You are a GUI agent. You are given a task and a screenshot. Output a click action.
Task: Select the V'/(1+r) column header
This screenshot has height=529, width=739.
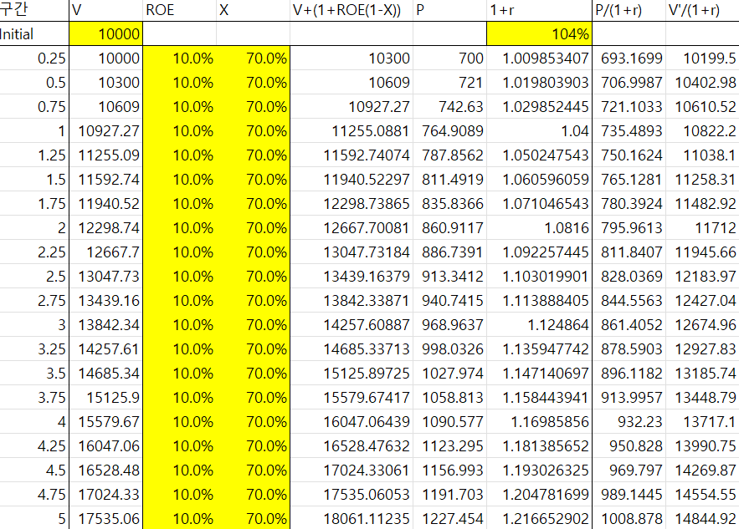pos(701,10)
